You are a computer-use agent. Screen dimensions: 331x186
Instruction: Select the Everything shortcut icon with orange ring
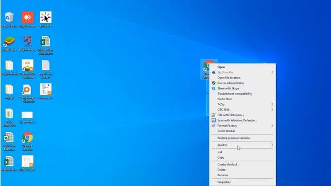point(27,89)
